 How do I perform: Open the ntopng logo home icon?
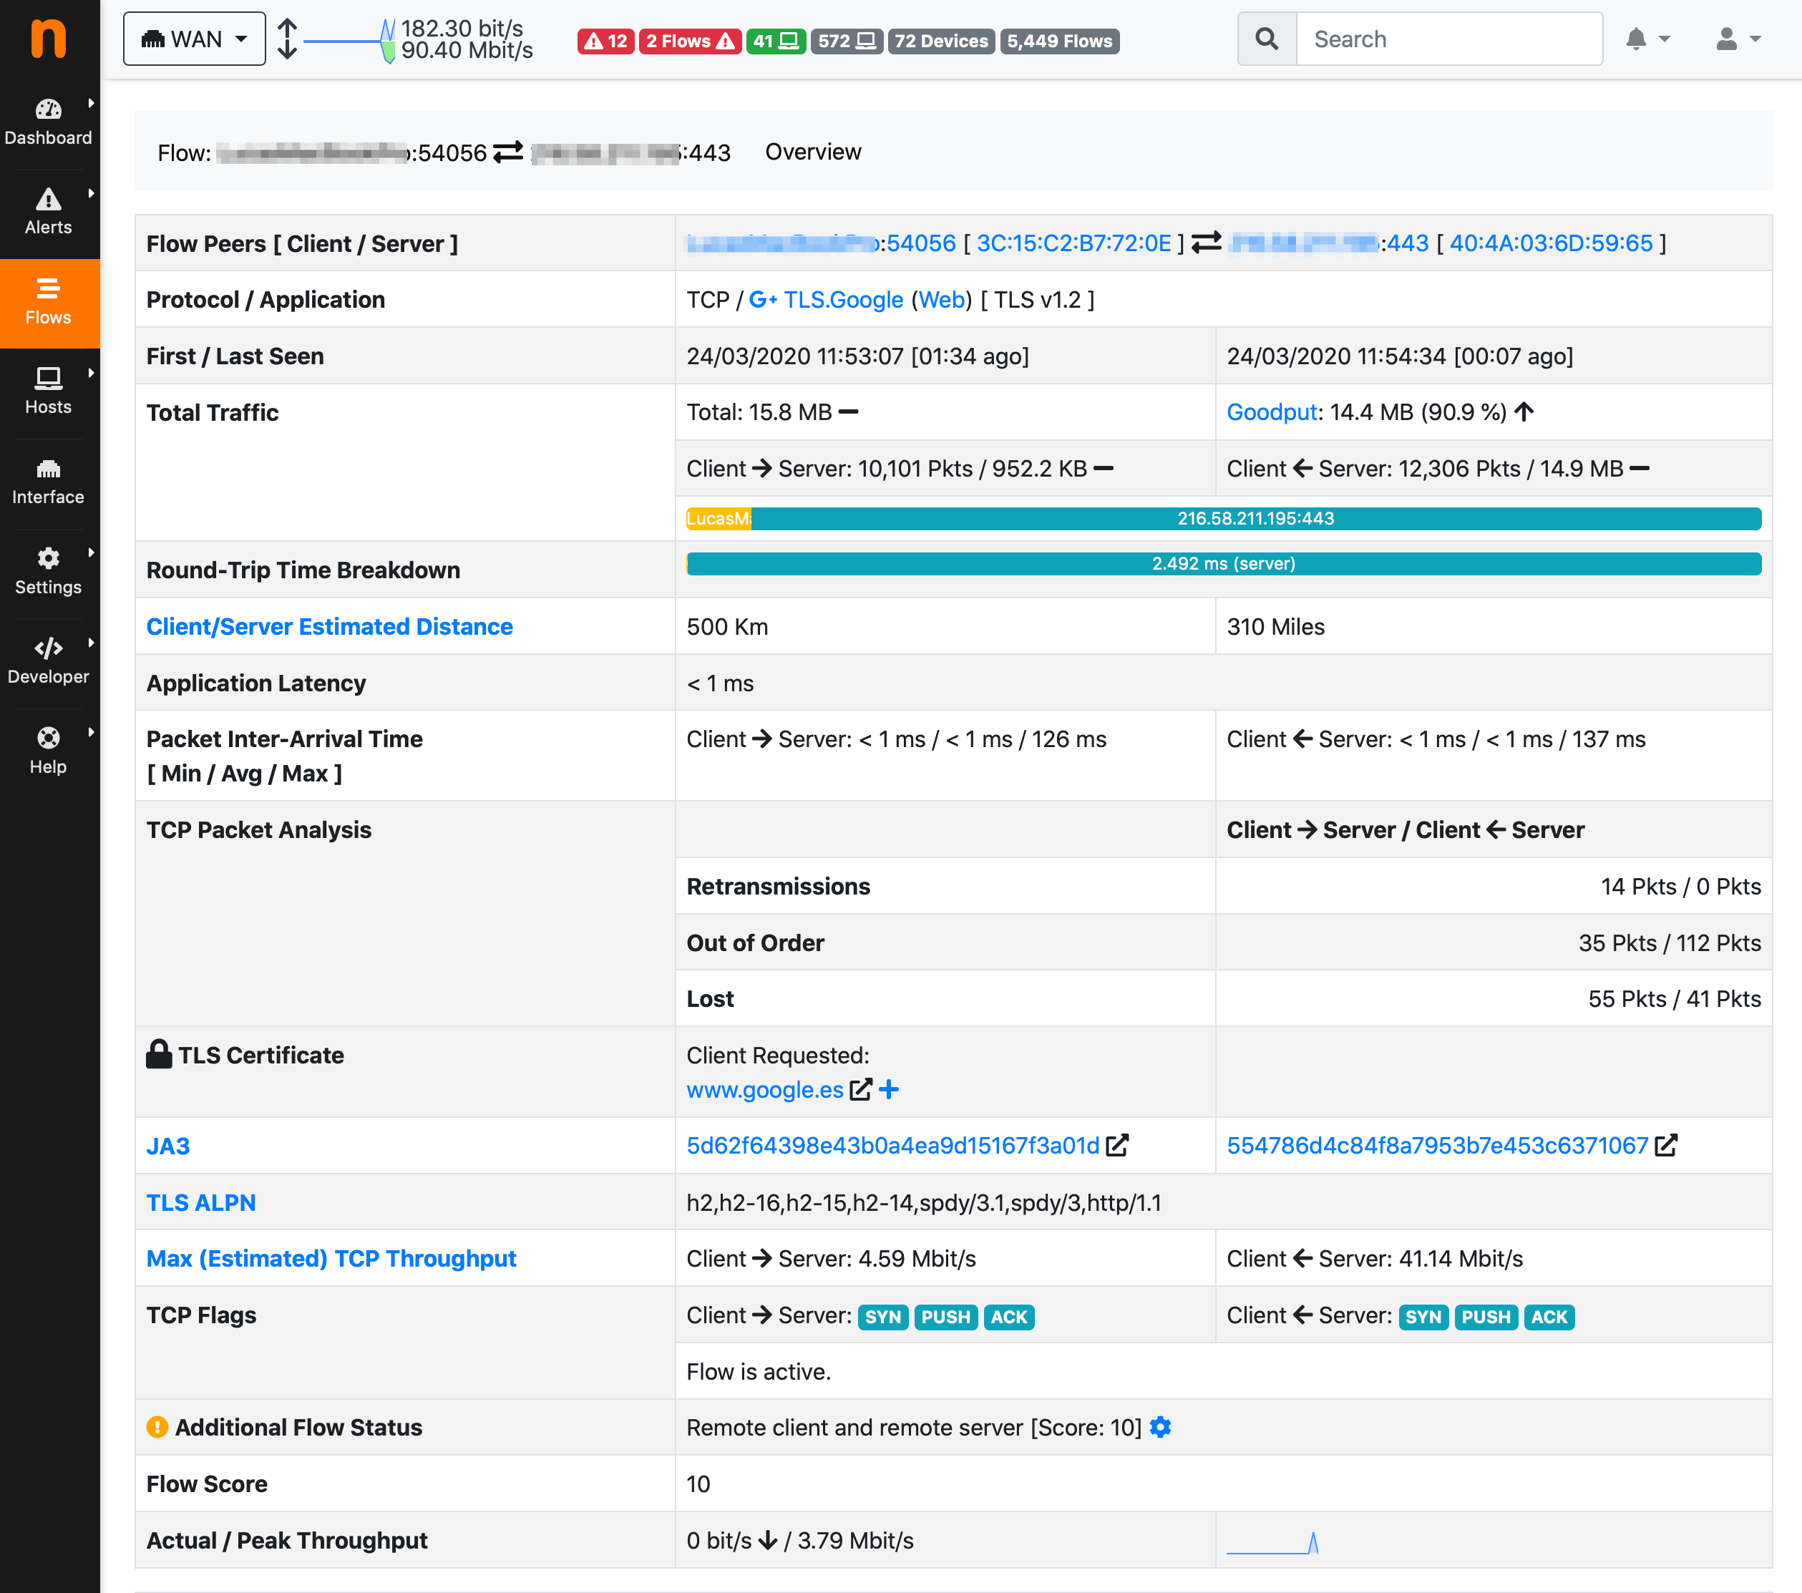[x=49, y=39]
